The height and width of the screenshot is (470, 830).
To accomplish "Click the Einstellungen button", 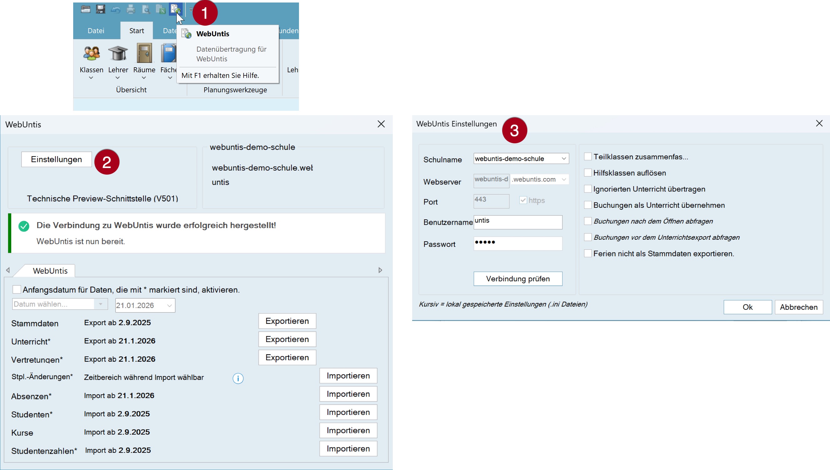I will tap(57, 160).
